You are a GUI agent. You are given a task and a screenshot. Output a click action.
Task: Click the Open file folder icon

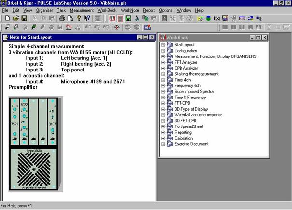tap(15, 18)
